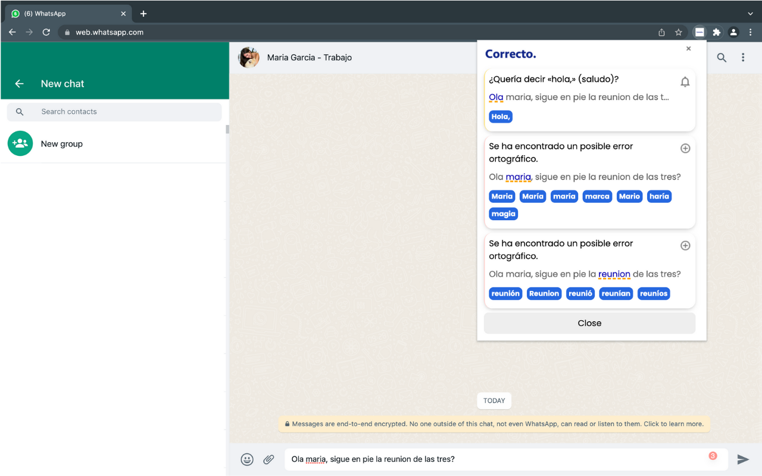Click the TODAY date badge
The image size is (762, 476).
(494, 400)
